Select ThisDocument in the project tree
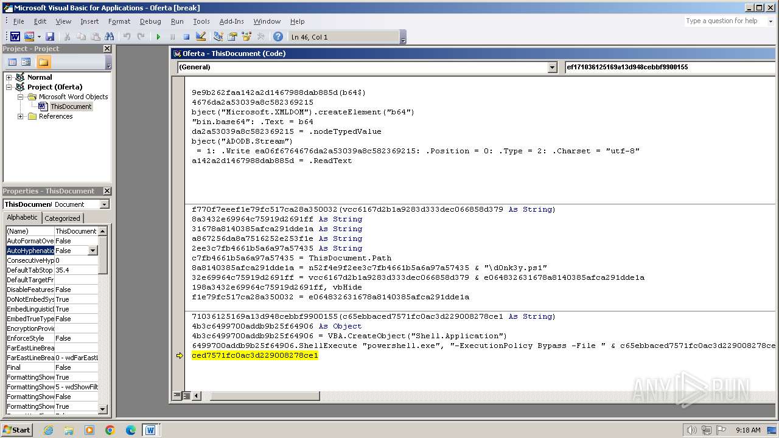This screenshot has height=438, width=779. tap(71, 106)
